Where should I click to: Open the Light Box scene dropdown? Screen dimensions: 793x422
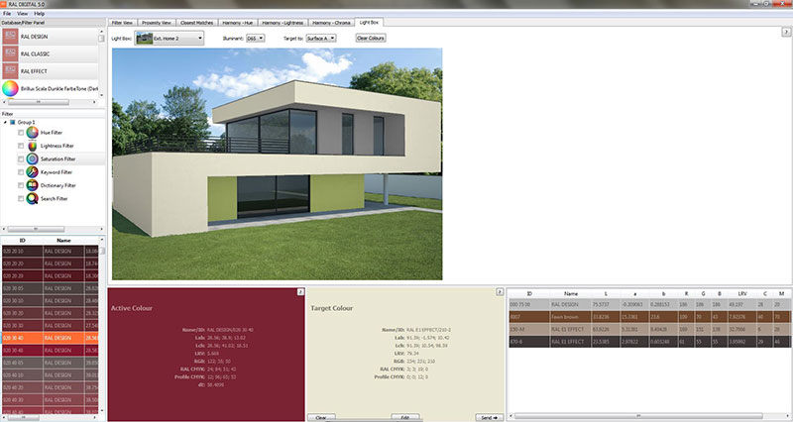(169, 38)
